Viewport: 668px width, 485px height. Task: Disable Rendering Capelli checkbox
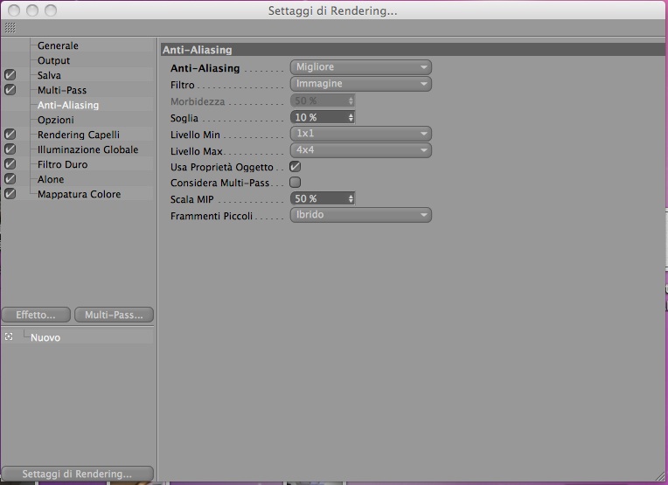coord(10,134)
